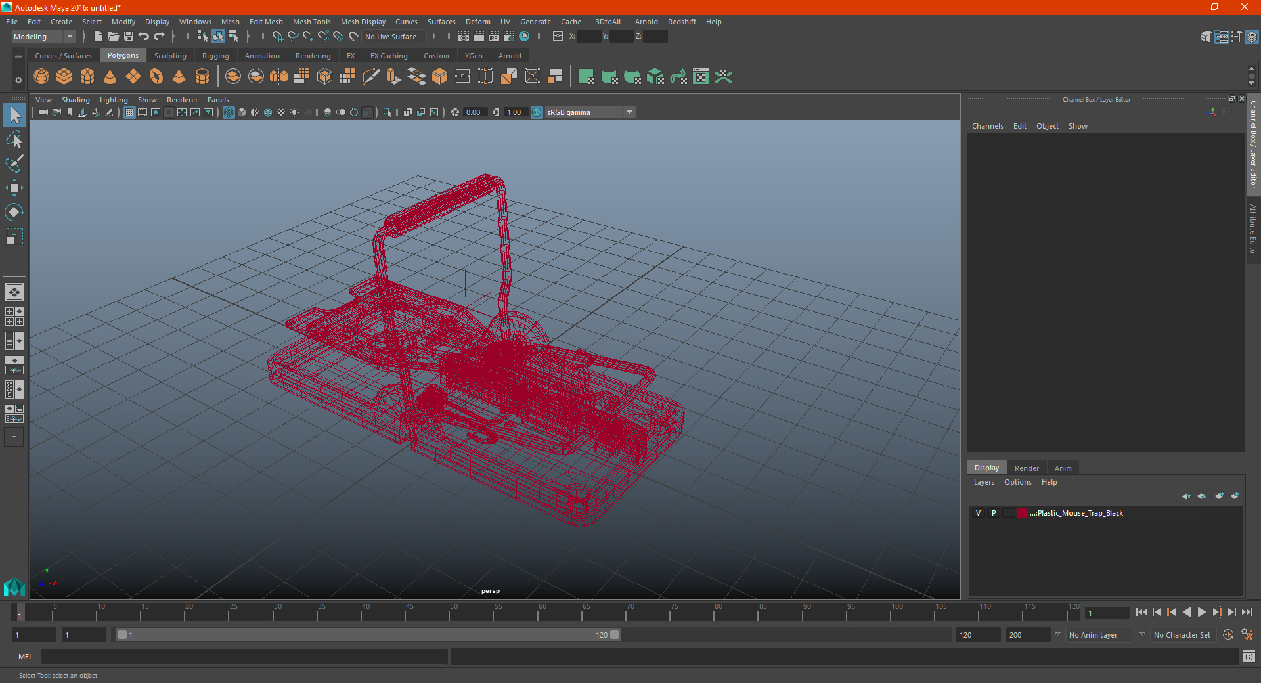Toggle visibility V of Plastic_Mouse_Trap_Black layer
Screen dimensions: 1261x683
978,513
